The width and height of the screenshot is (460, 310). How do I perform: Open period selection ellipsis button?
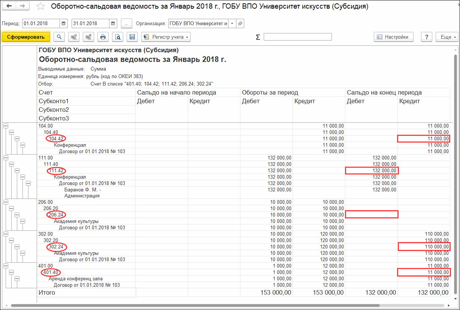coord(127,23)
